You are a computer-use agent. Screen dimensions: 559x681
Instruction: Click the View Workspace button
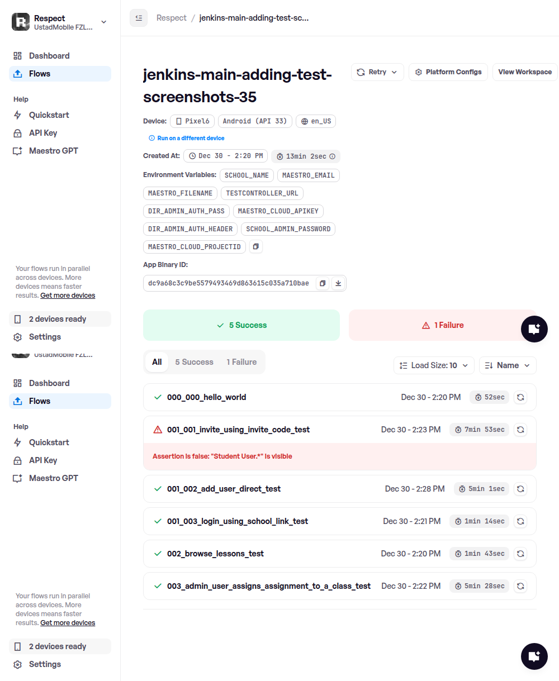(x=524, y=72)
